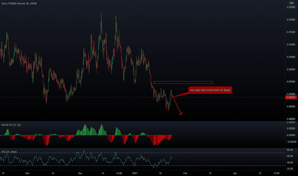The height and width of the screenshot is (176, 298).
Task: Select the current price tag 0.88872
Action: click(x=291, y=97)
